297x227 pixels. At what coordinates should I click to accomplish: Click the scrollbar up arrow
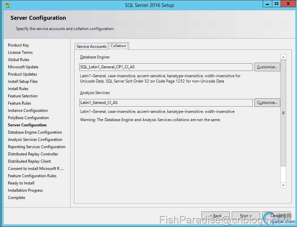pos(283,57)
